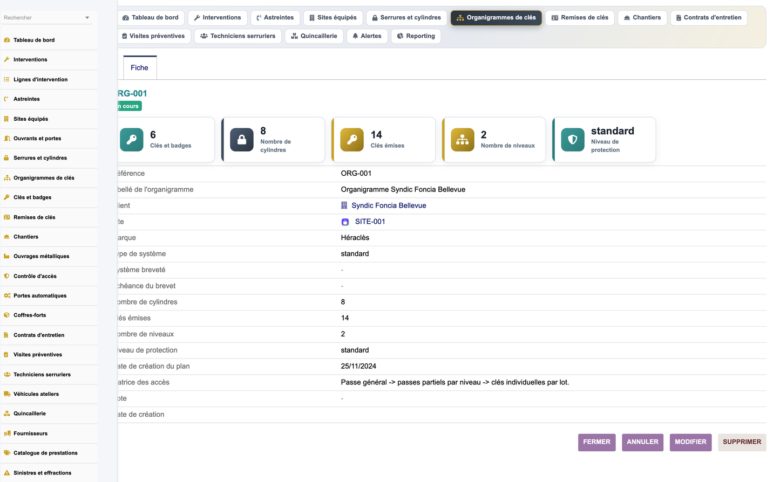Image resolution: width=780 pixels, height=482 pixels.
Task: Select the Fiche tab
Action: [x=140, y=67]
